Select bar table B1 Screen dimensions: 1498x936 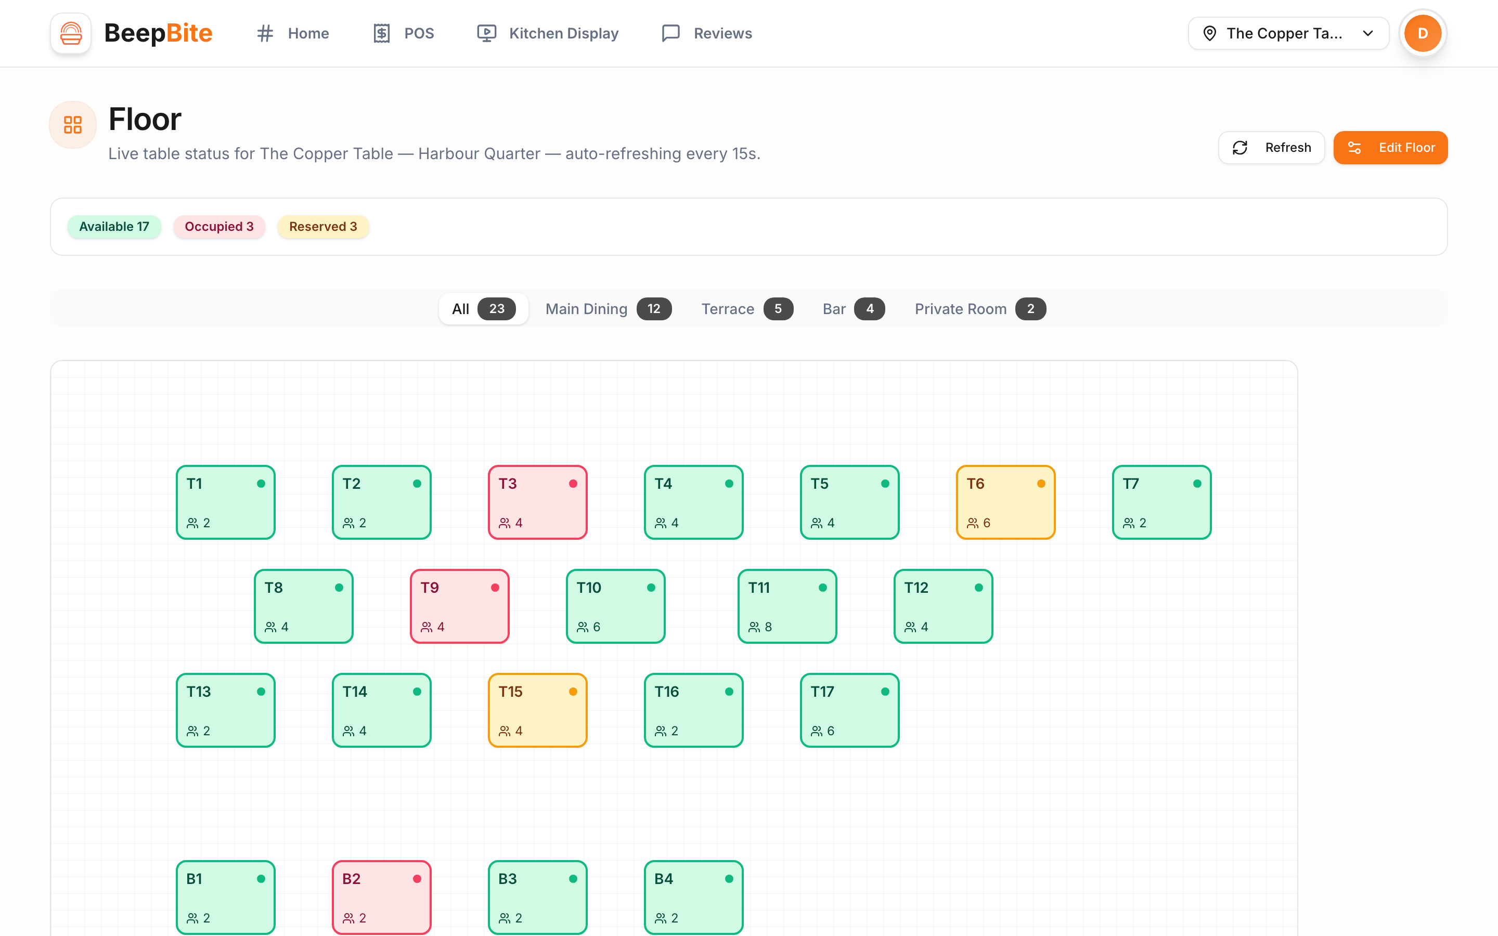[x=225, y=897]
